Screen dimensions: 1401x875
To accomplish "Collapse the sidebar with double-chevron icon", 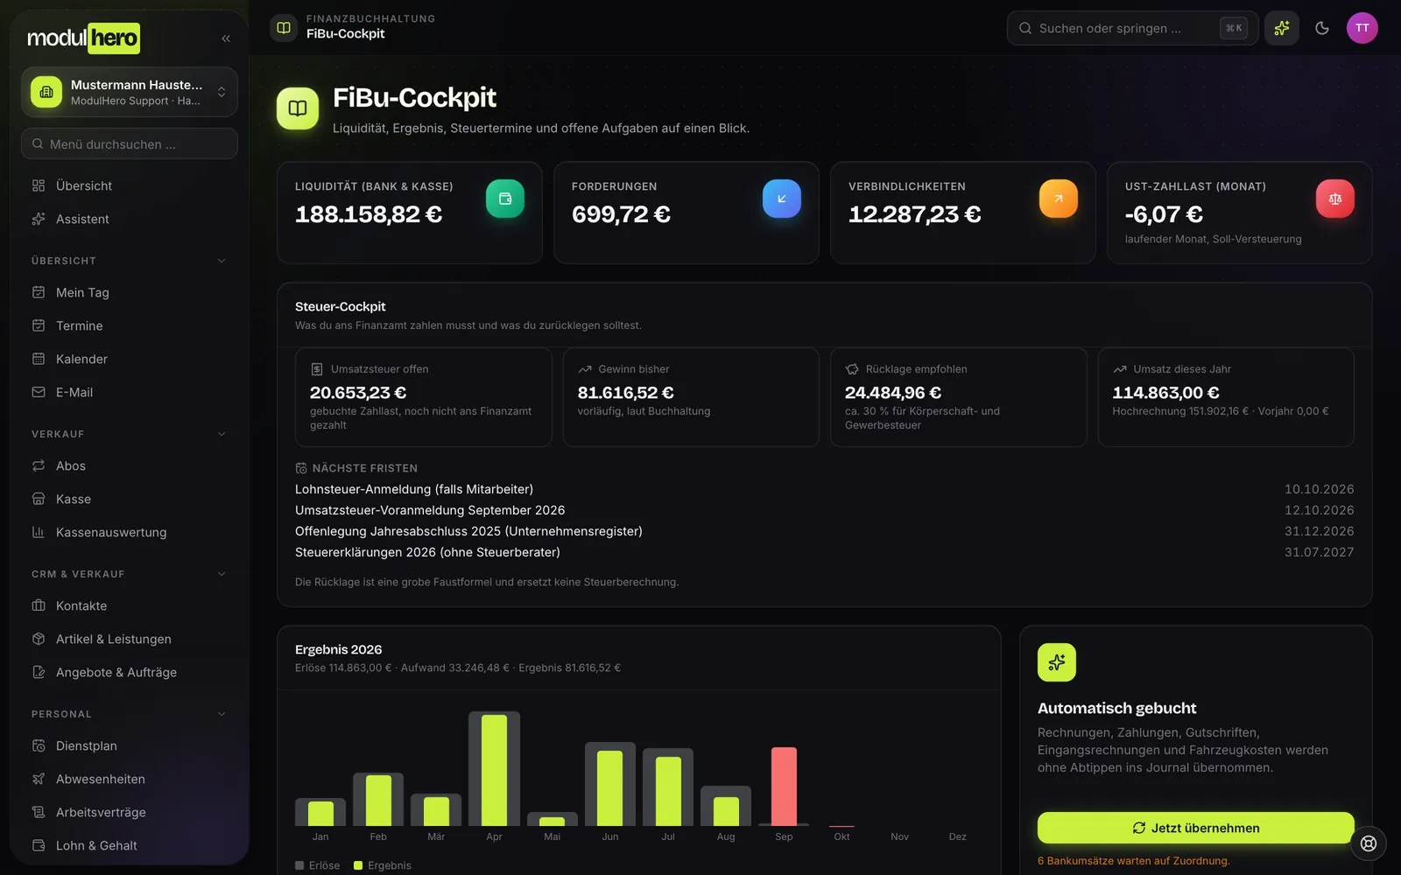I will click(226, 38).
